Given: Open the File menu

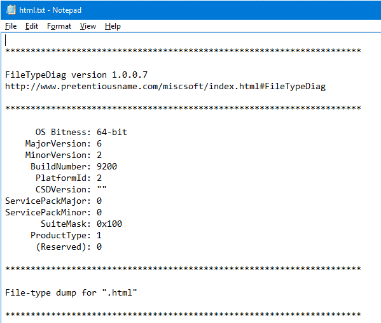Looking at the screenshot, I should coord(11,26).
